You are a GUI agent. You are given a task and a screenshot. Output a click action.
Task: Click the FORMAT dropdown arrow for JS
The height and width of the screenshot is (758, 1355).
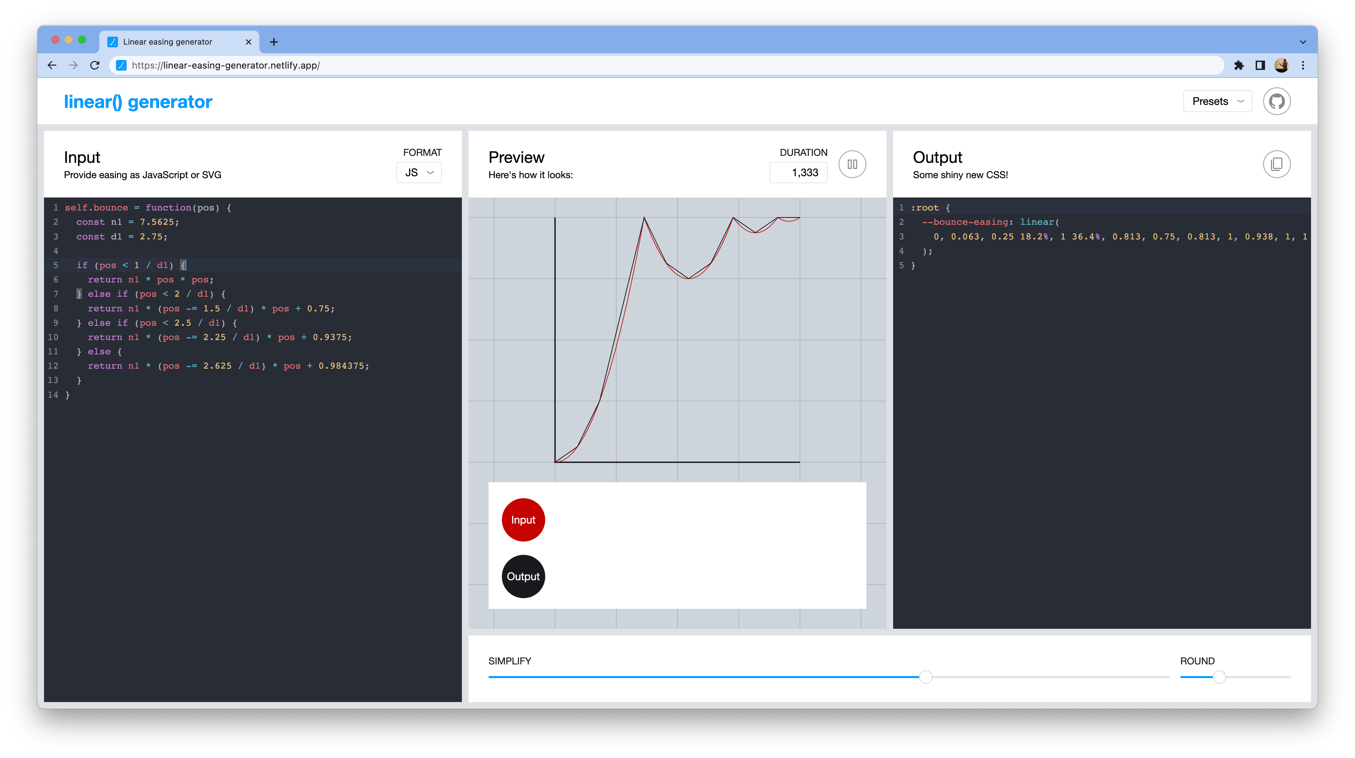pyautogui.click(x=430, y=172)
